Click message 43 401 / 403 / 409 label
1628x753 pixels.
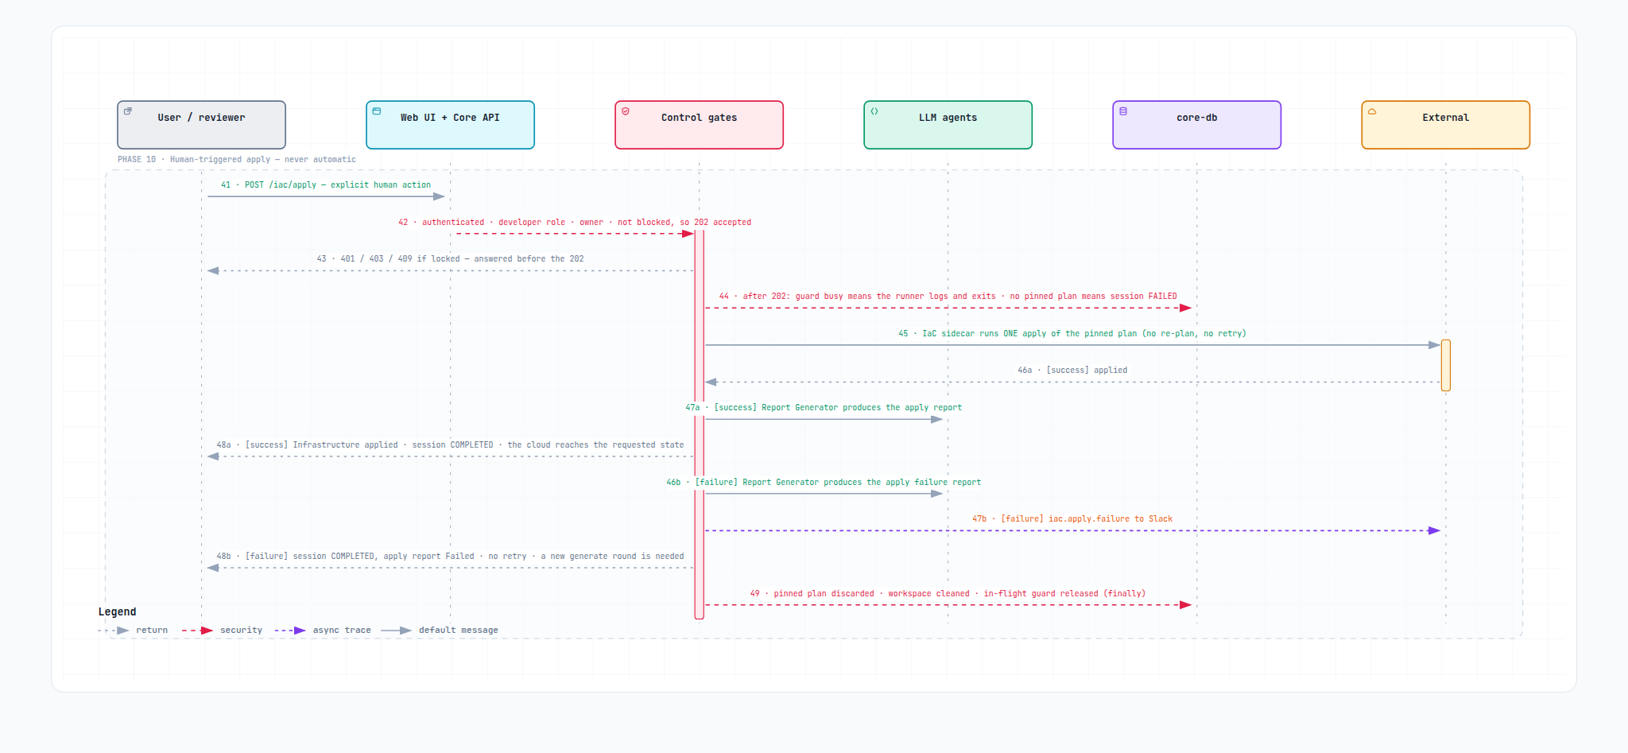(450, 258)
